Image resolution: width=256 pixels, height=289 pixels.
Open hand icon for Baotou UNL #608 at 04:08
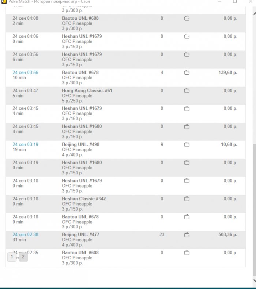coord(187,18)
